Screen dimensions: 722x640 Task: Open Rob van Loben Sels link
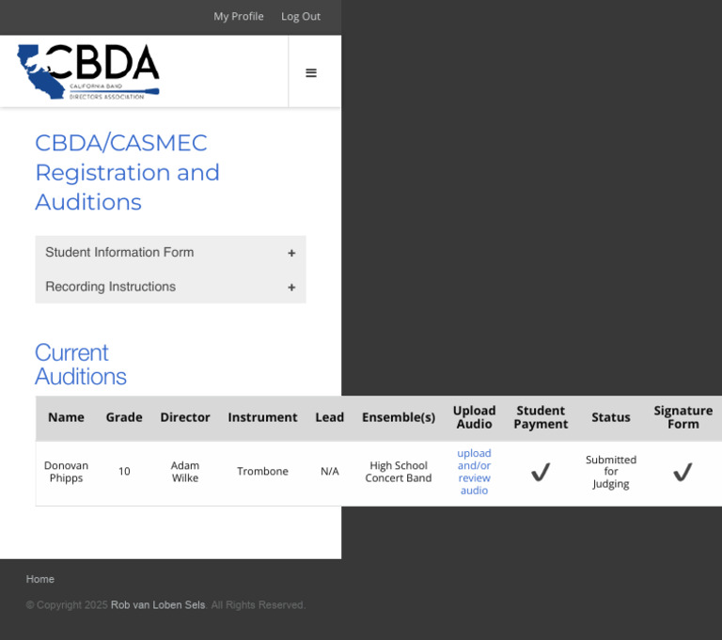click(158, 605)
